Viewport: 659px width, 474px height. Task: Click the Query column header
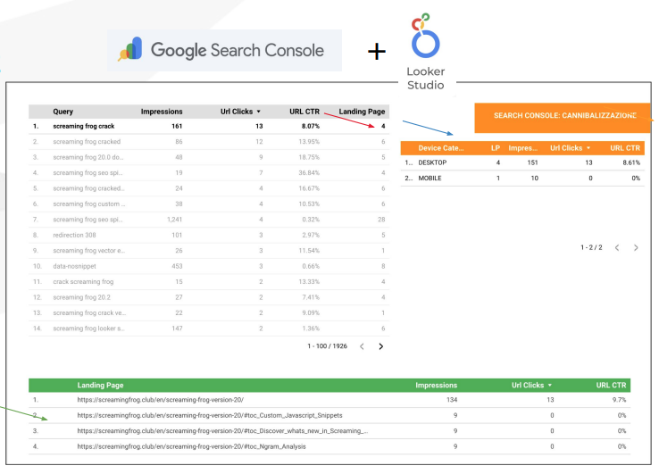pyautogui.click(x=63, y=112)
